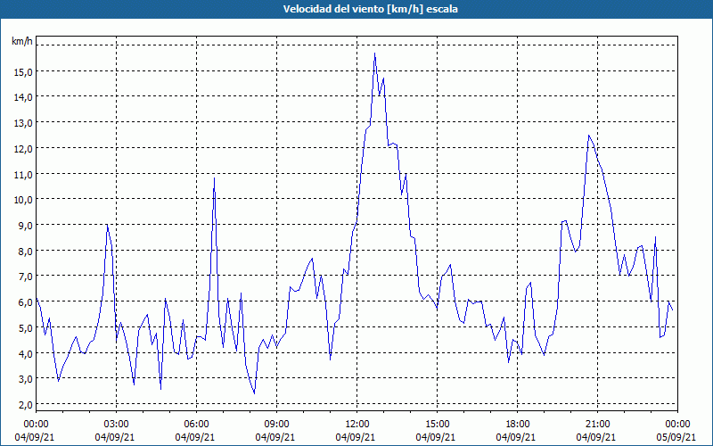Click the 'km/h' unit label
Screen dimensions: 713x446
[21, 41]
